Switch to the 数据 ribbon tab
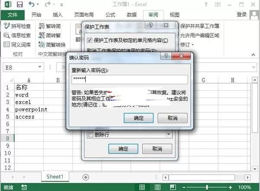This screenshot has width=260, height=191. pyautogui.click(x=132, y=15)
